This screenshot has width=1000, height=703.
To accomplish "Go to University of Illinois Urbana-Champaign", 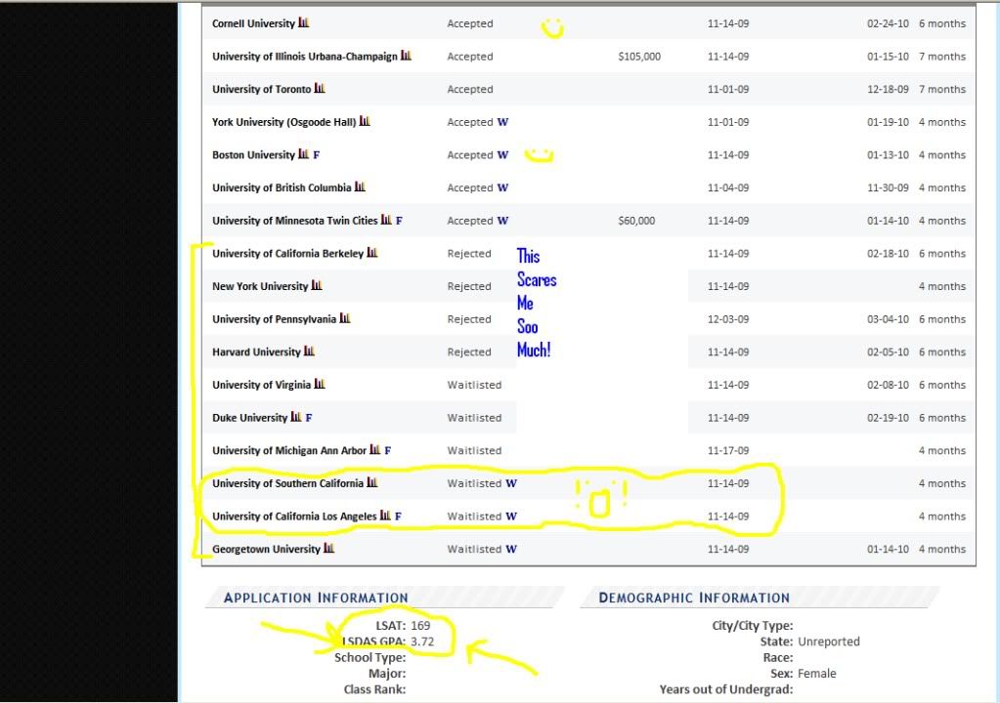I will point(305,57).
